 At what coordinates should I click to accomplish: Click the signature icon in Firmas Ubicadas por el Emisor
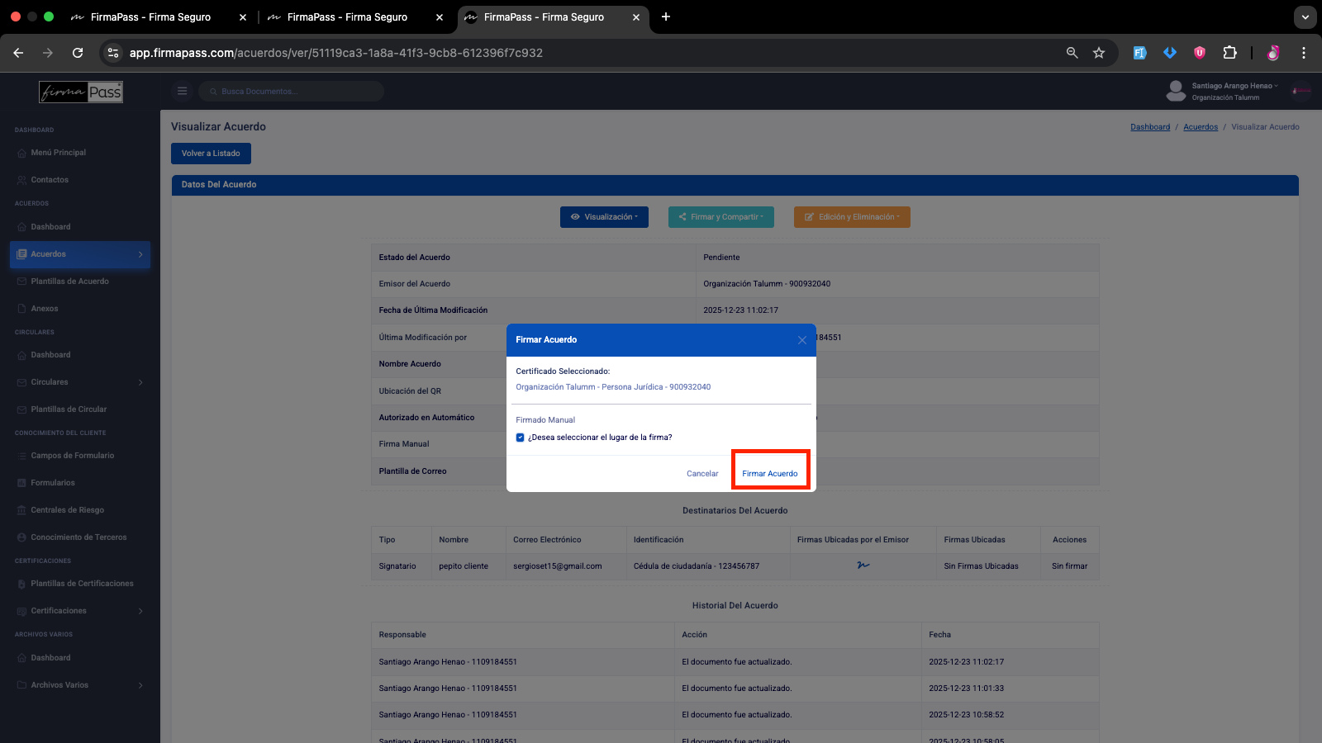[x=863, y=566]
